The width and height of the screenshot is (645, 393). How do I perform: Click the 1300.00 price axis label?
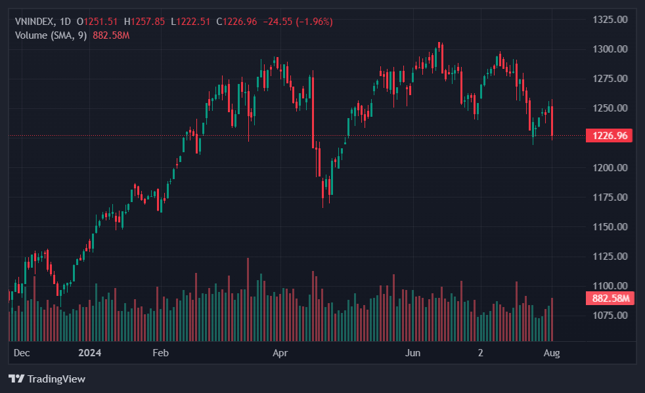[609, 49]
